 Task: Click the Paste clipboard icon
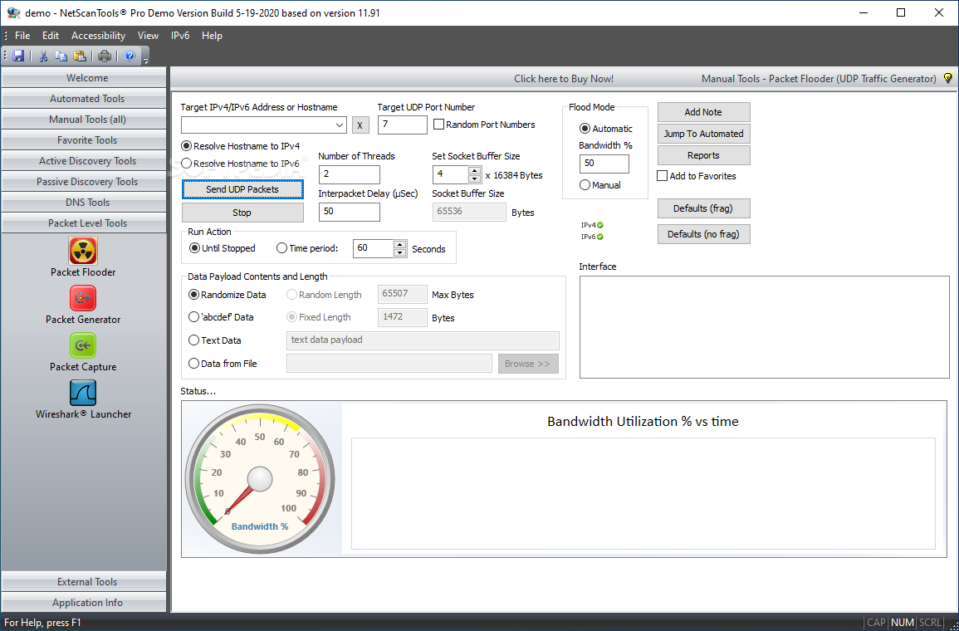(x=80, y=56)
